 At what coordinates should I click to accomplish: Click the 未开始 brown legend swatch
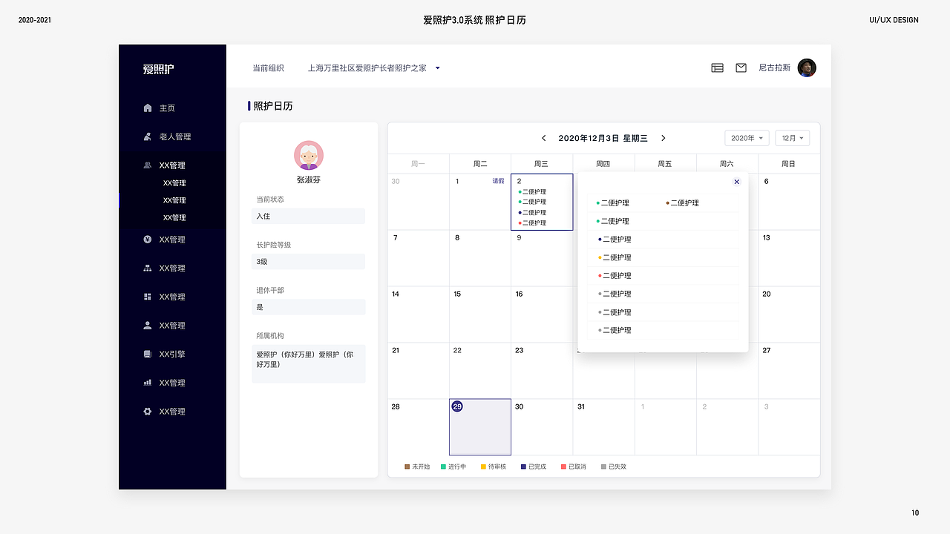[407, 467]
